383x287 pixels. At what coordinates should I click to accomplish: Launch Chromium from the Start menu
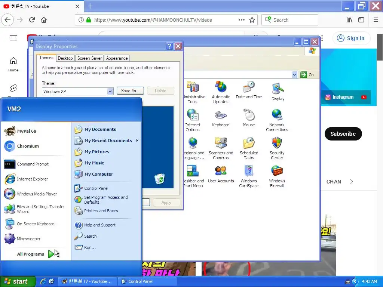(21, 146)
